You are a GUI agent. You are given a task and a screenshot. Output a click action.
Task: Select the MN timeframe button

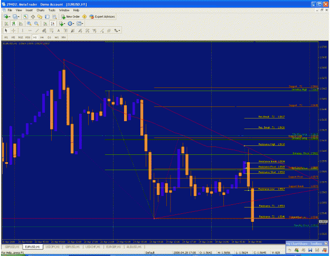(x=63, y=37)
